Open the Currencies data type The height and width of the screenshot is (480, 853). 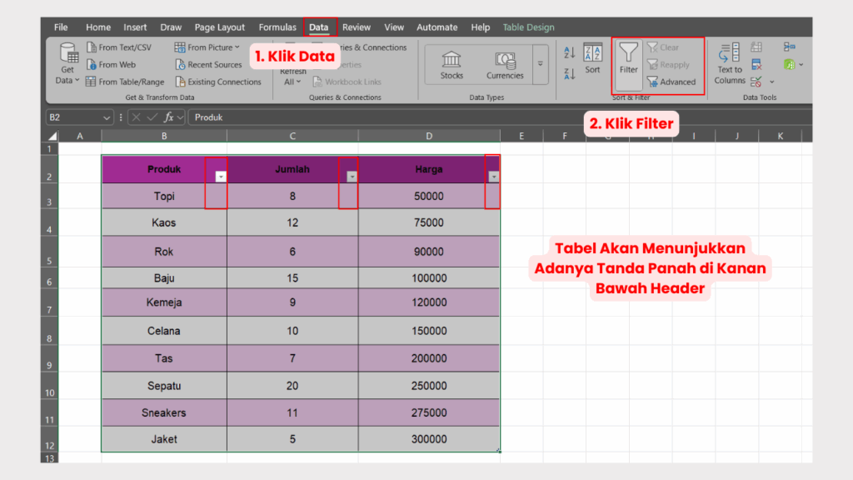click(x=504, y=65)
